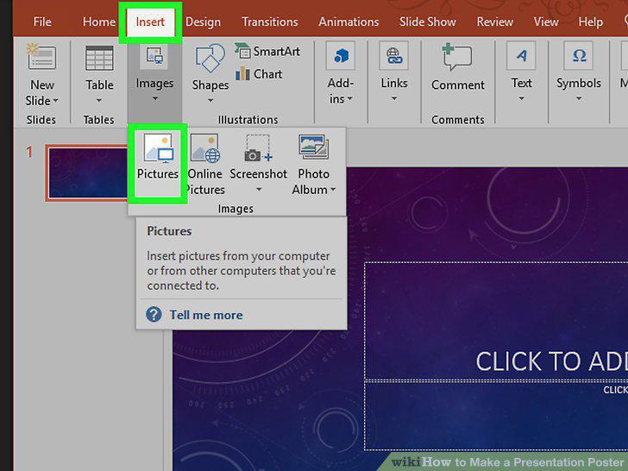Open the Animations ribbon tab
Screen dimensions: 628x471
[349, 22]
